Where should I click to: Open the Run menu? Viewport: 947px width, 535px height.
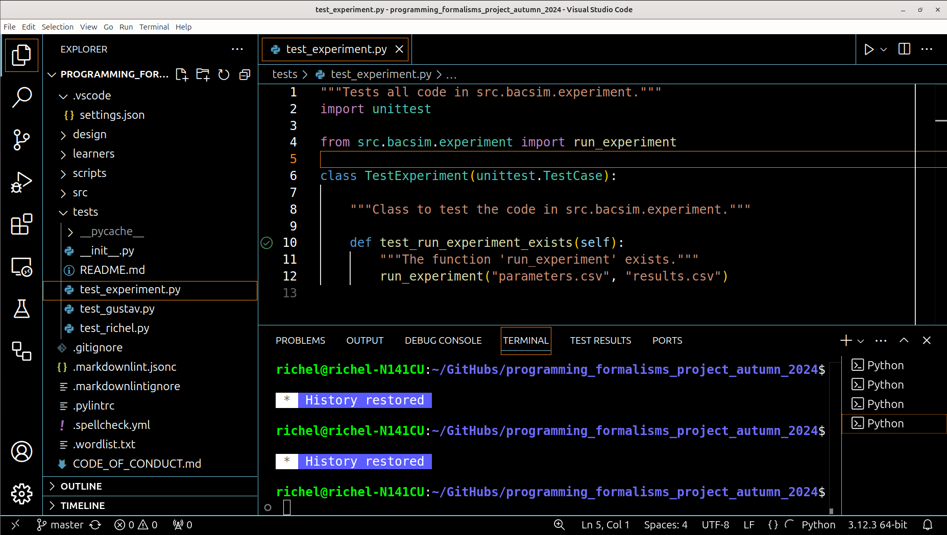[126, 27]
